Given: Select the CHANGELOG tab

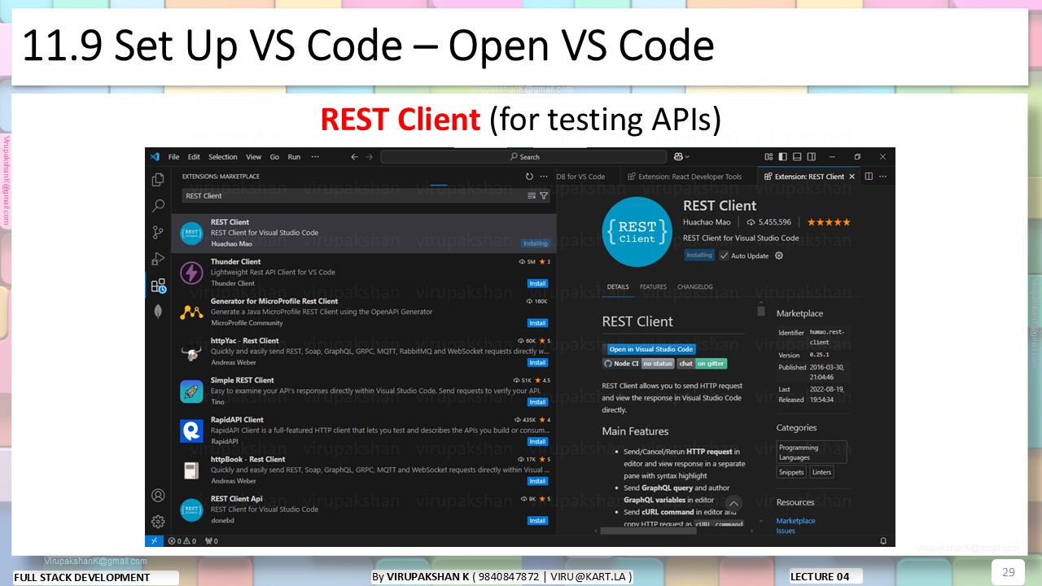Looking at the screenshot, I should coord(695,286).
